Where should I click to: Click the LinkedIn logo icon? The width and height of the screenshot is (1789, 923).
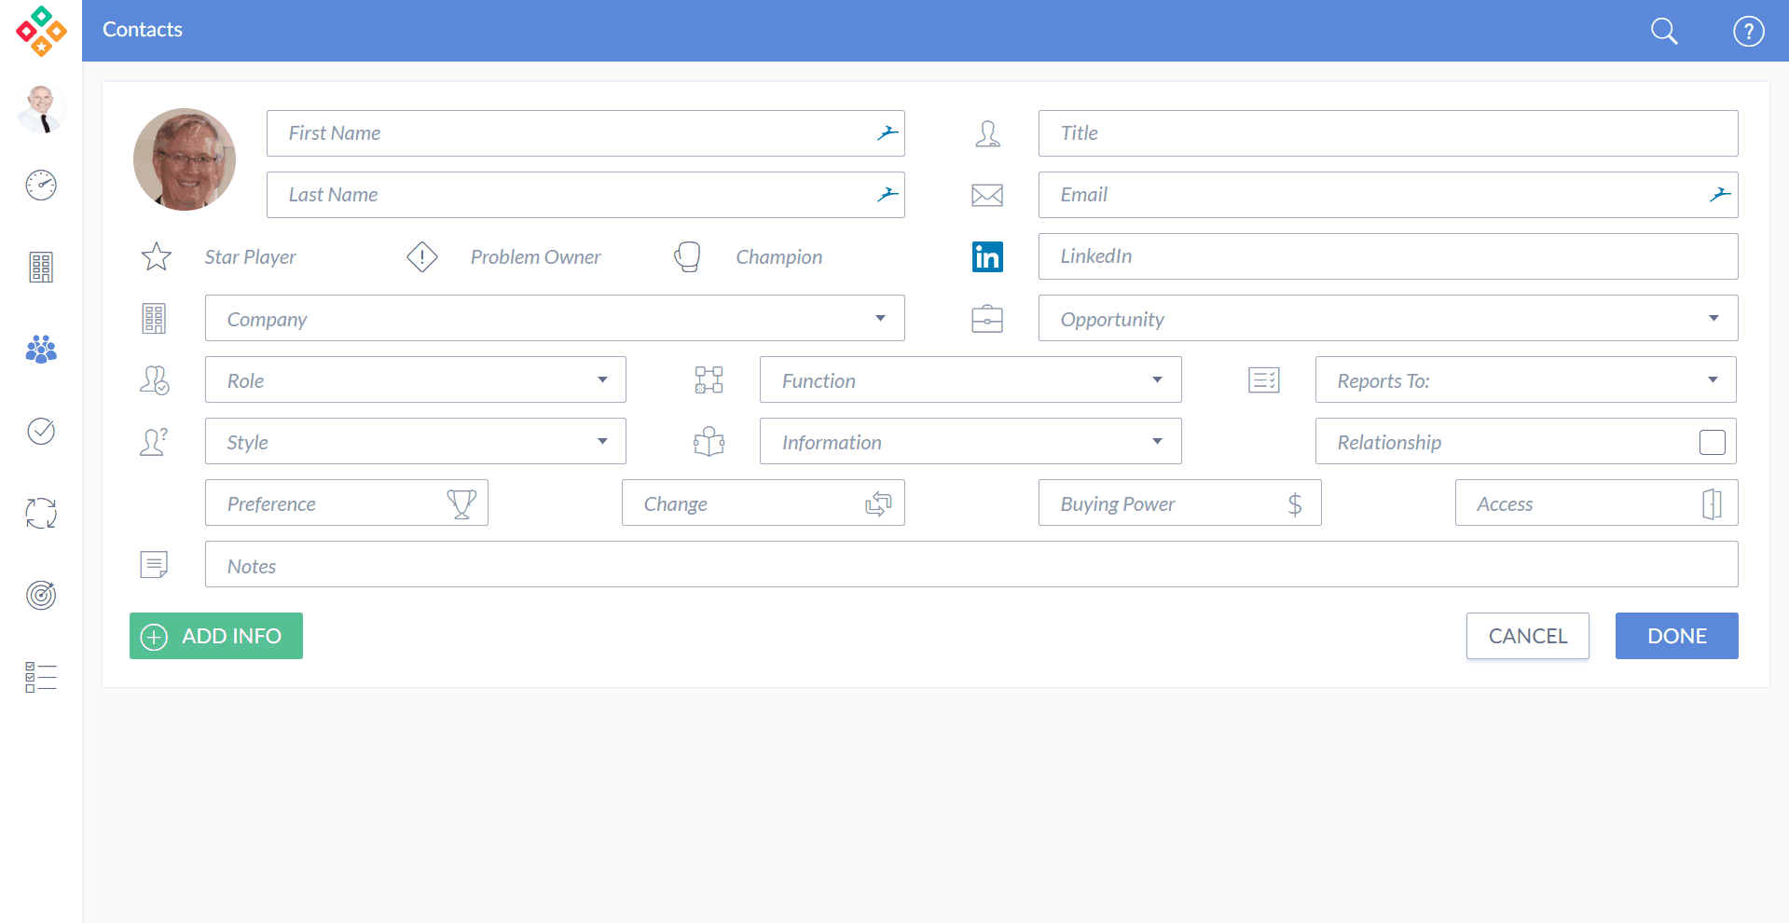(x=987, y=256)
